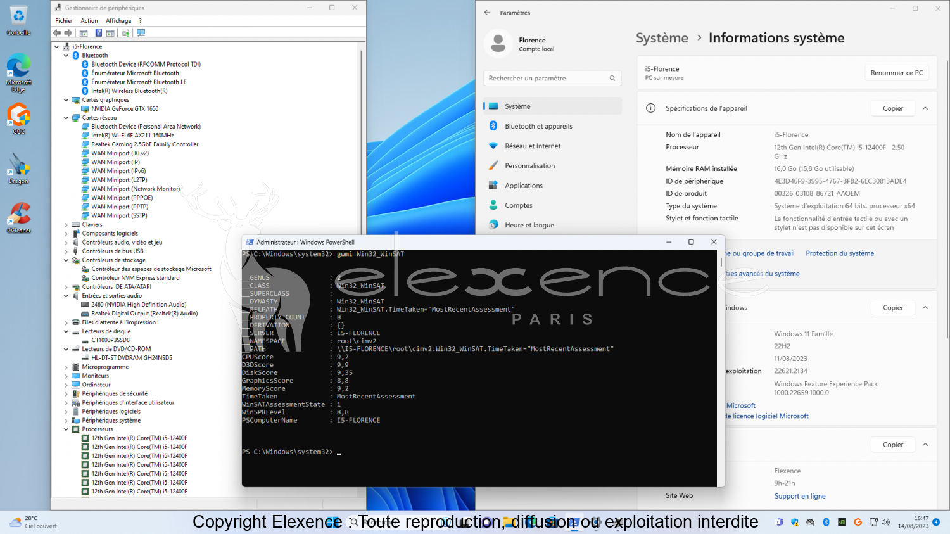Click Florence account avatar in Settings
This screenshot has width=950, height=534.
[498, 44]
